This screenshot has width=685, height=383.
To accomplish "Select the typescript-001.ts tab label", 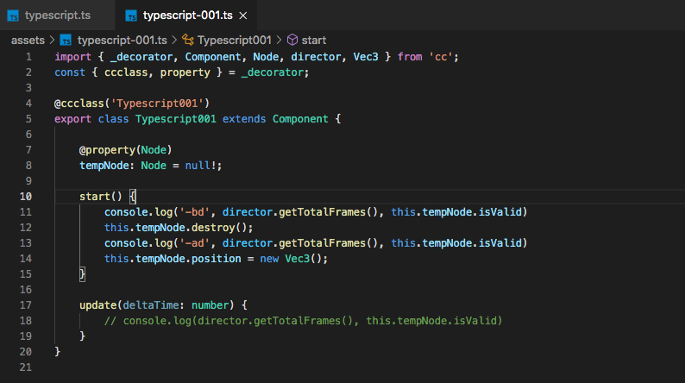I will (189, 16).
